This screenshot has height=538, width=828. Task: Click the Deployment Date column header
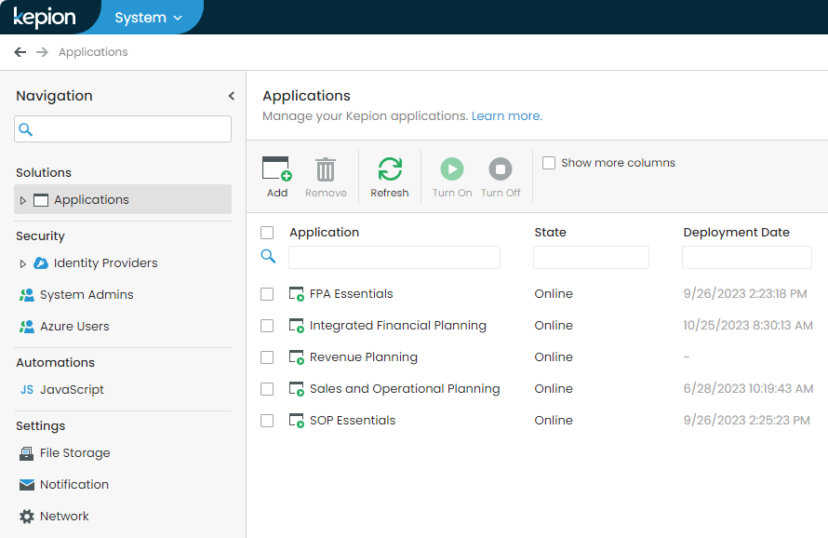pyautogui.click(x=736, y=233)
